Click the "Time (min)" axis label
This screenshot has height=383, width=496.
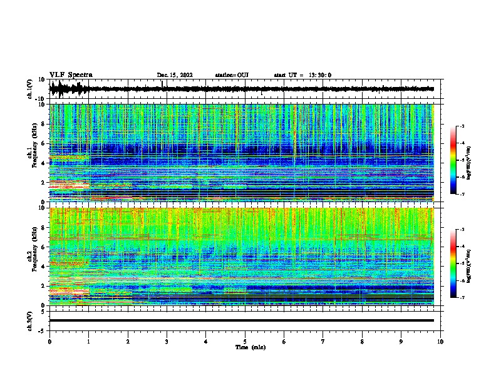tap(251, 347)
